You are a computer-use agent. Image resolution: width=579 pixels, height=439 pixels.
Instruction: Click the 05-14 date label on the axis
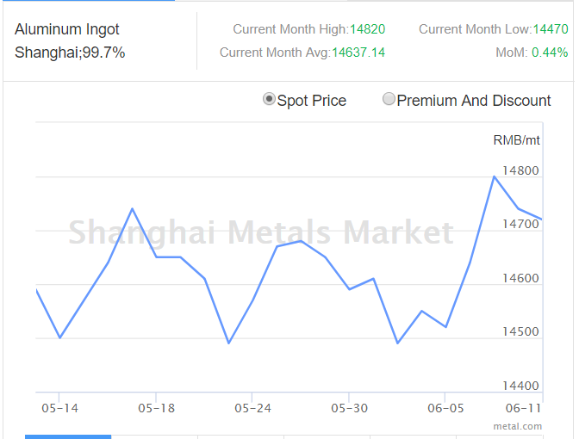[59, 407]
